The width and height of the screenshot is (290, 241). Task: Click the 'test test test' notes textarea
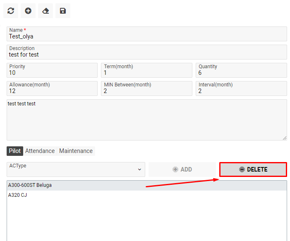[146, 119]
